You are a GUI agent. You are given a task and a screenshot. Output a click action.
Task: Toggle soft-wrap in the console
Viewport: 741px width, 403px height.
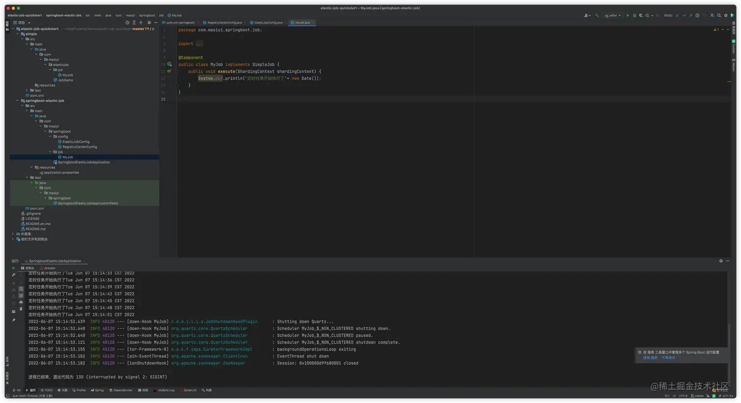point(21,289)
